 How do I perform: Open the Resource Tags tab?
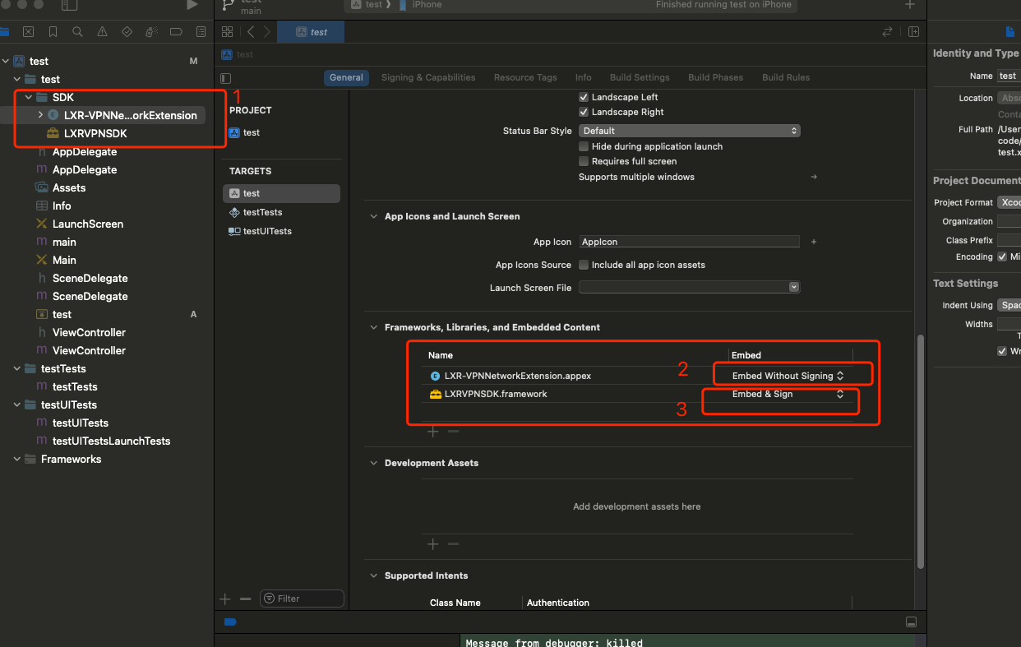[x=525, y=77]
